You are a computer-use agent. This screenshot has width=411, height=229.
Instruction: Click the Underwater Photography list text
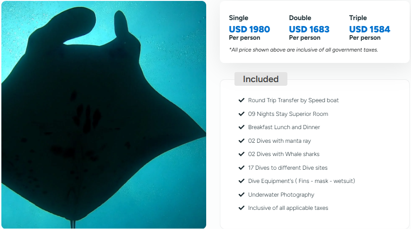click(x=281, y=195)
